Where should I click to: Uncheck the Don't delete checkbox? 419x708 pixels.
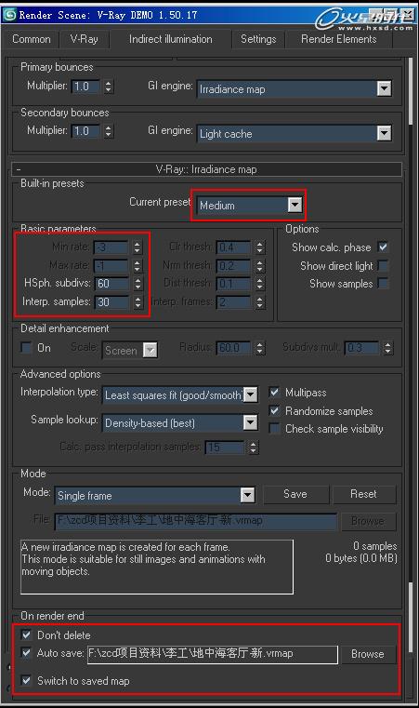point(26,635)
